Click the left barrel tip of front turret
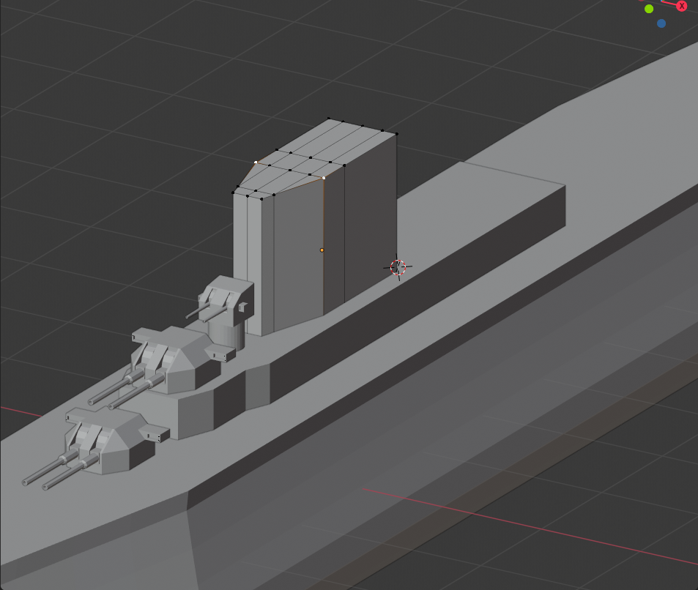Image resolution: width=698 pixels, height=590 pixels. [26, 482]
